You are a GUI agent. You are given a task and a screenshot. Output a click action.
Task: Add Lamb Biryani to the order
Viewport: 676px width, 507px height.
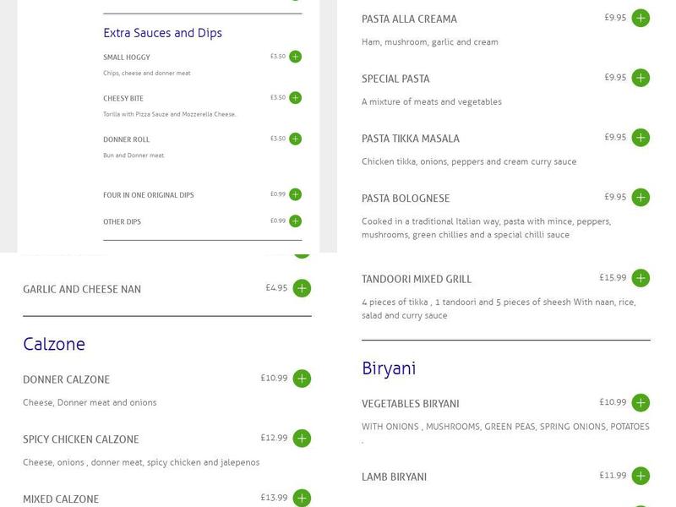click(642, 477)
